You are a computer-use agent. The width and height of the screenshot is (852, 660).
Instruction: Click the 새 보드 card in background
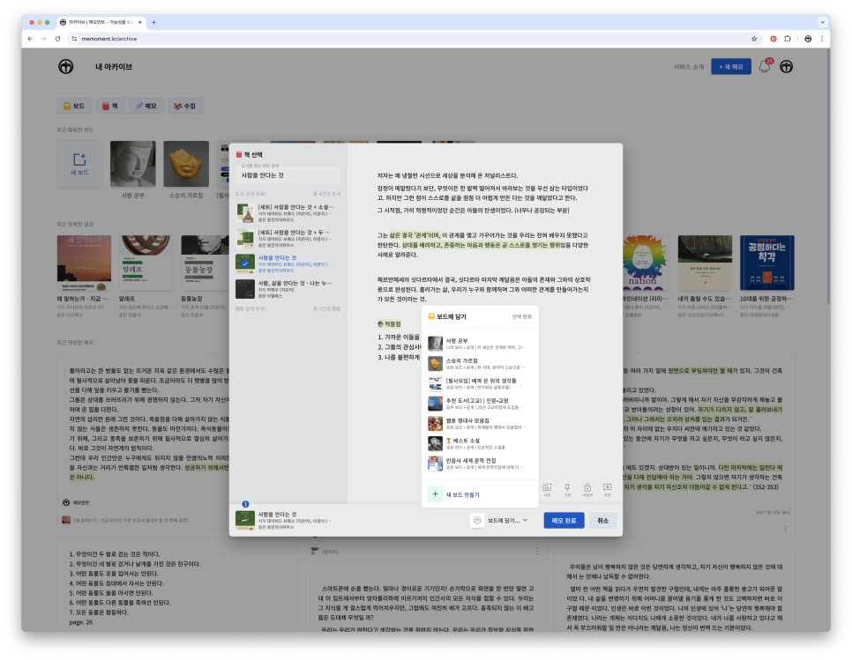click(x=79, y=164)
